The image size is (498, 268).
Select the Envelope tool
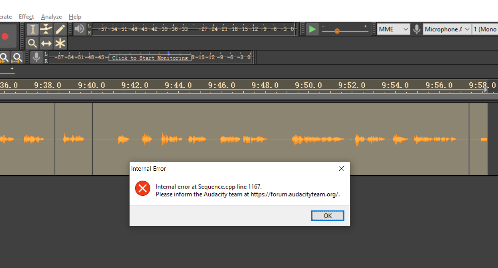click(46, 29)
